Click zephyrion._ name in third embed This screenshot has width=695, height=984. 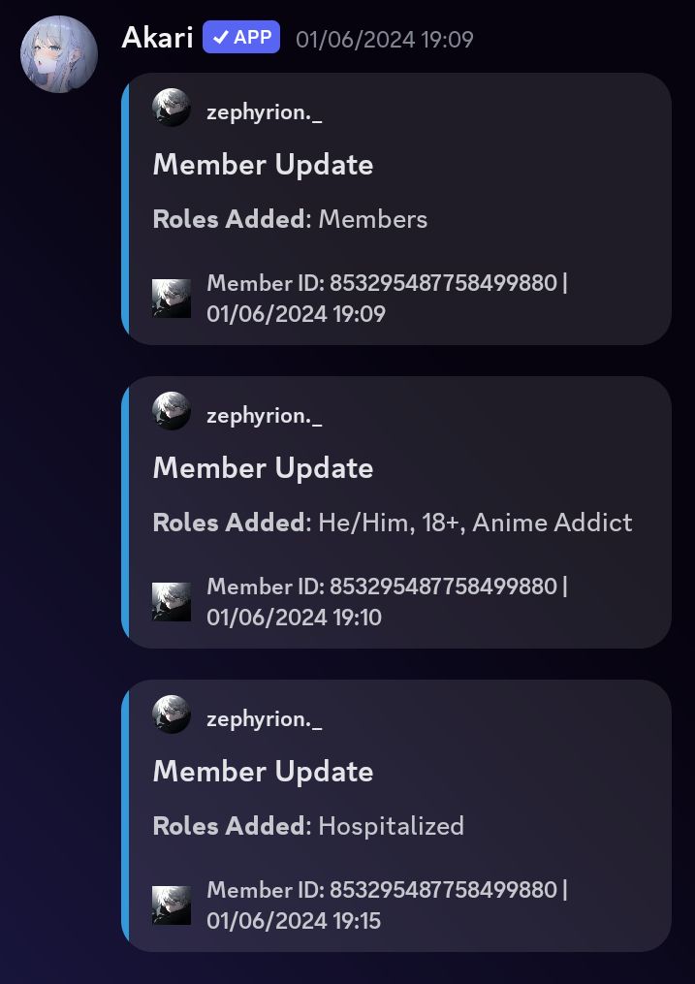pos(264,719)
